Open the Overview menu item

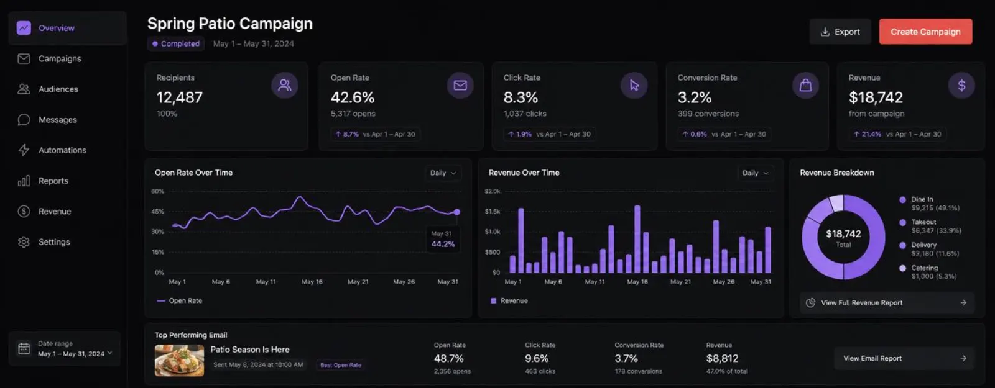click(67, 28)
